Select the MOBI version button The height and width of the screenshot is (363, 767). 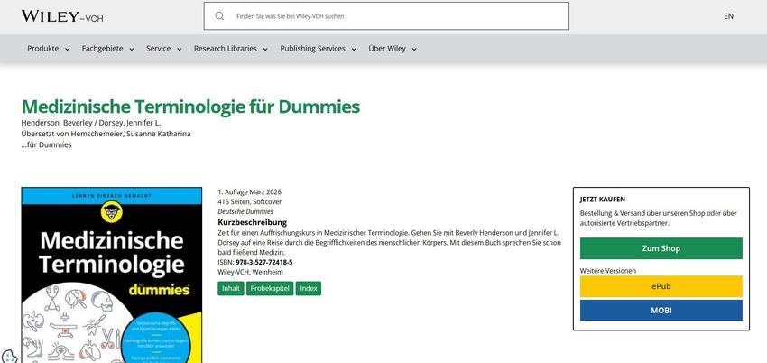661,310
